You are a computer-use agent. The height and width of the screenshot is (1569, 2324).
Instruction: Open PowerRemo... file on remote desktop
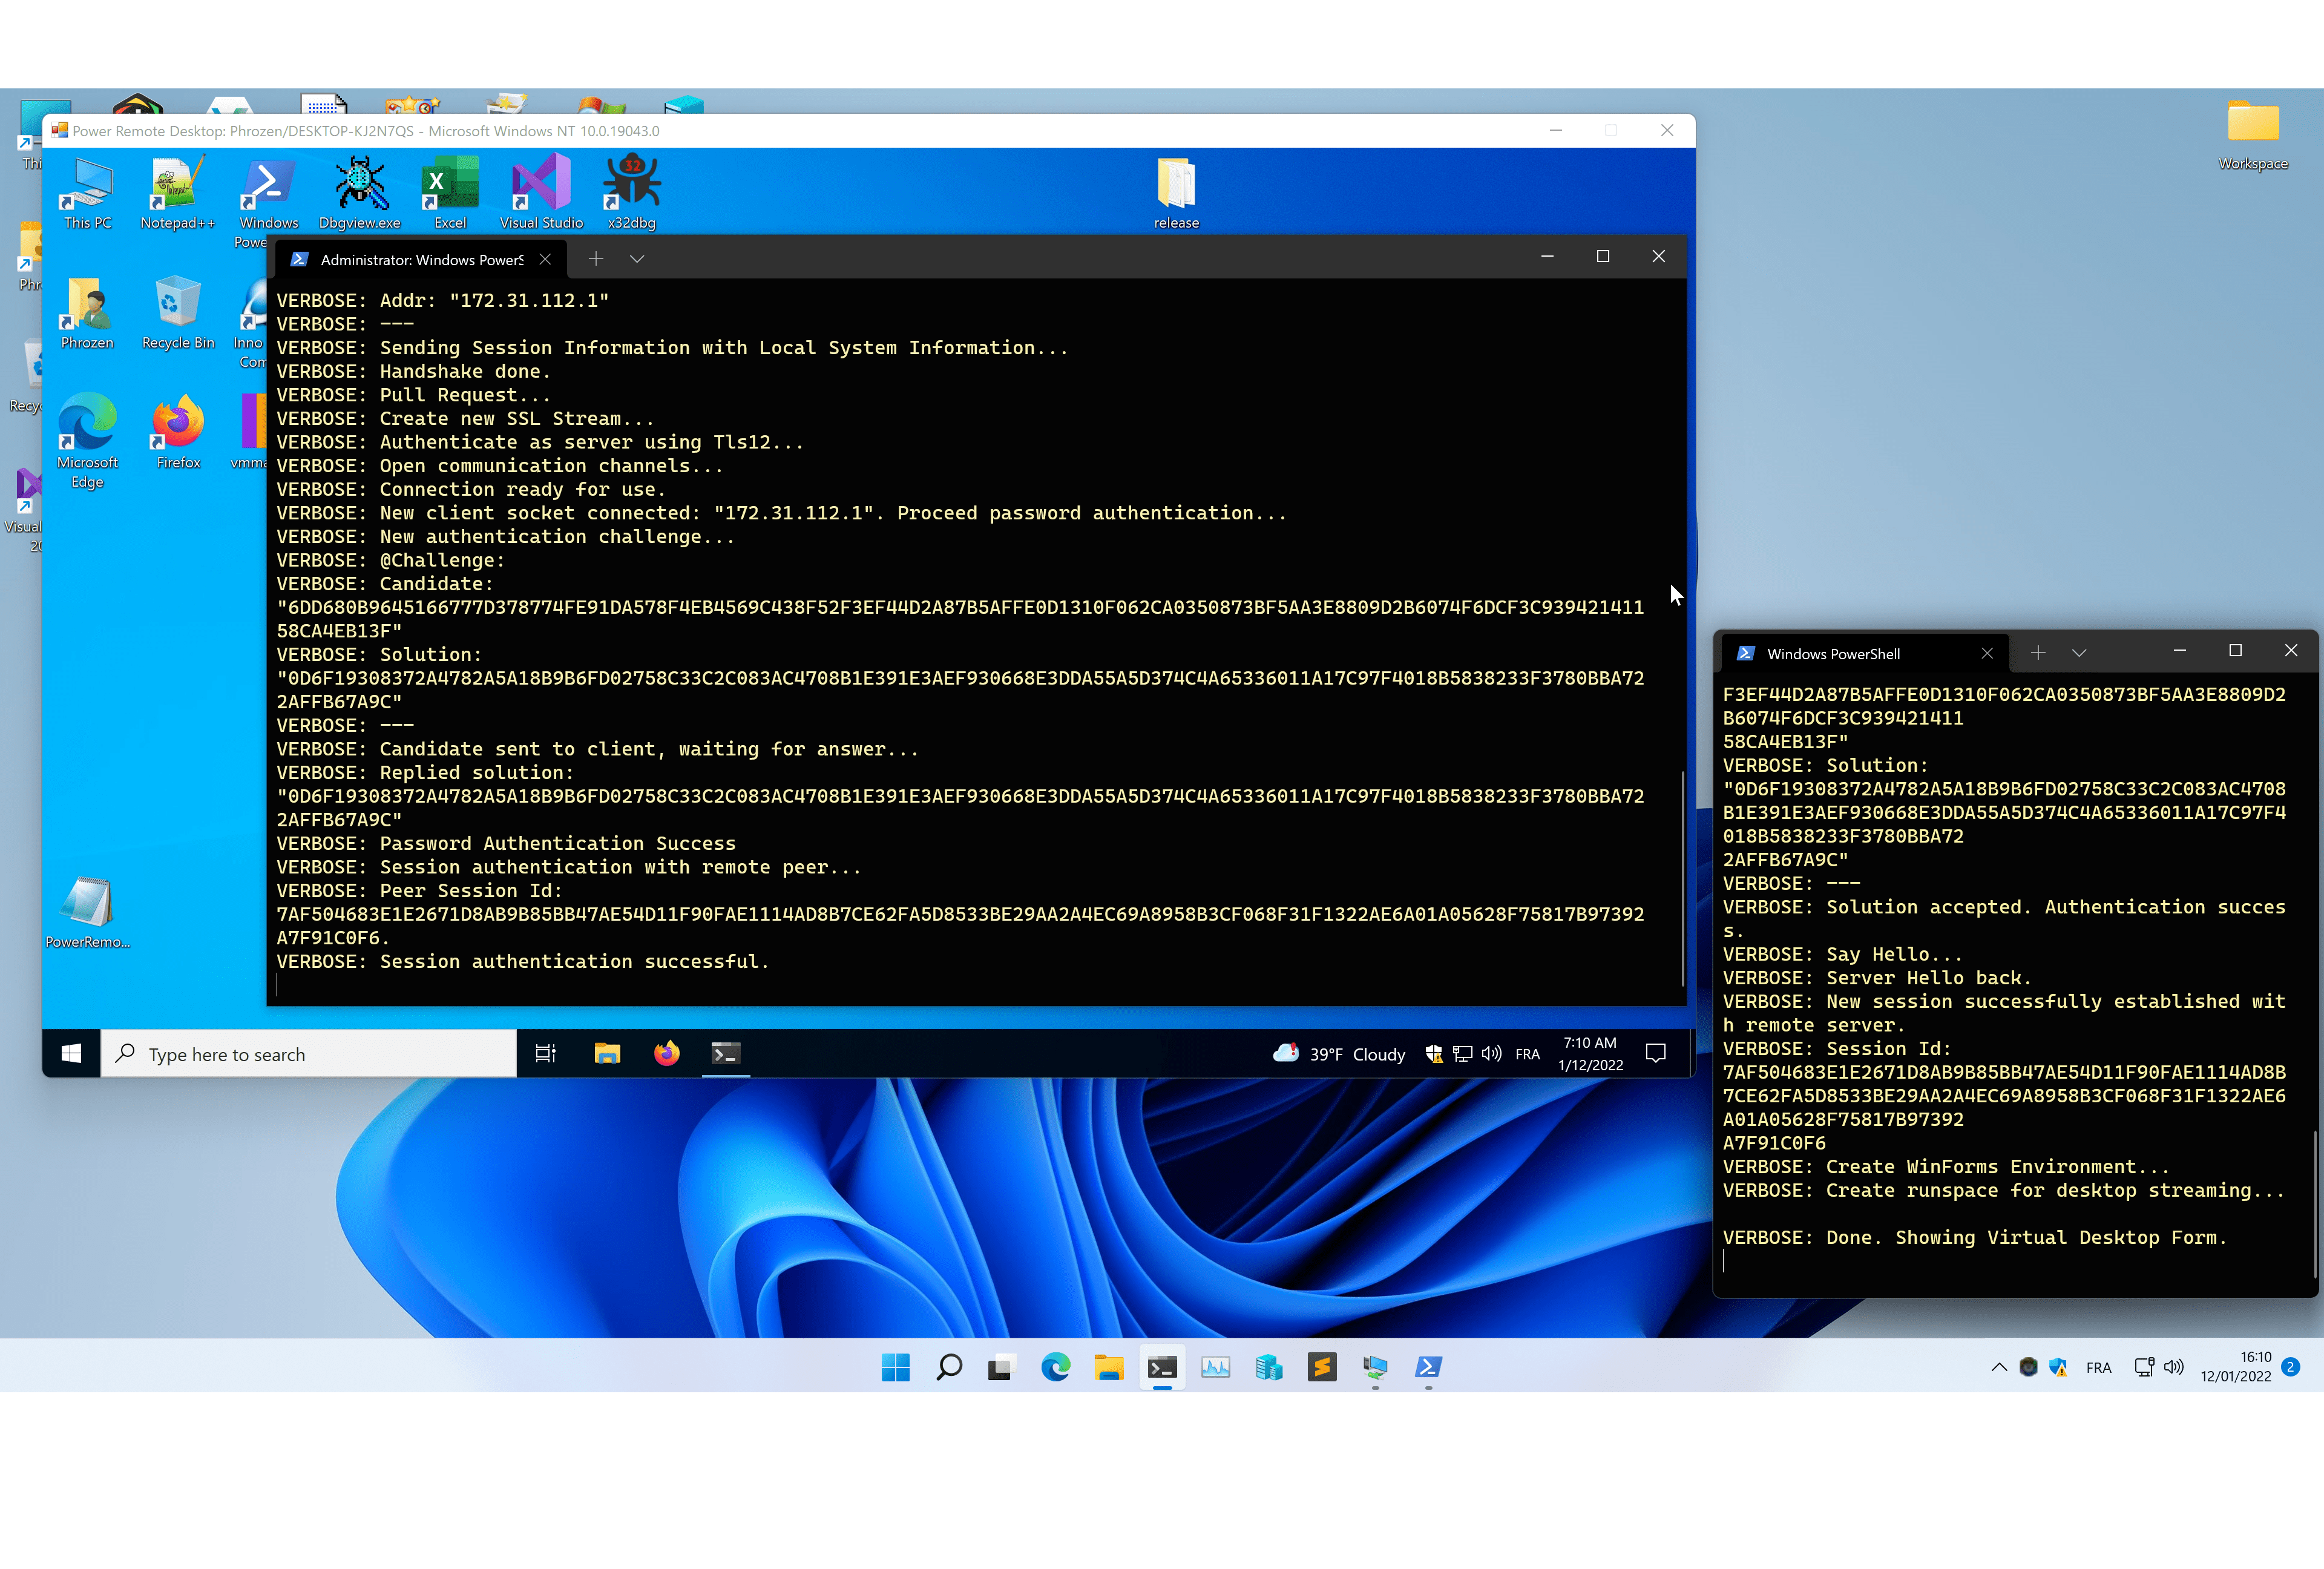click(88, 912)
